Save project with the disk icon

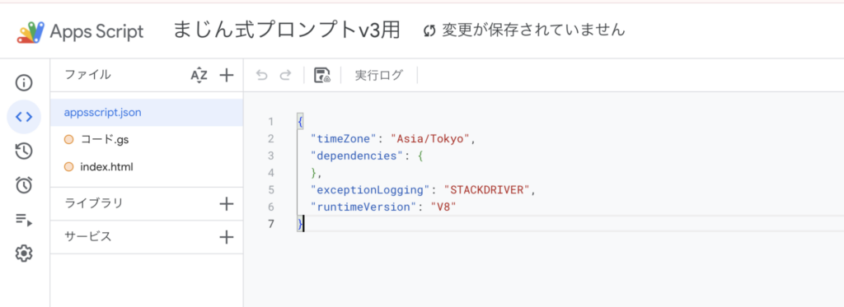322,76
